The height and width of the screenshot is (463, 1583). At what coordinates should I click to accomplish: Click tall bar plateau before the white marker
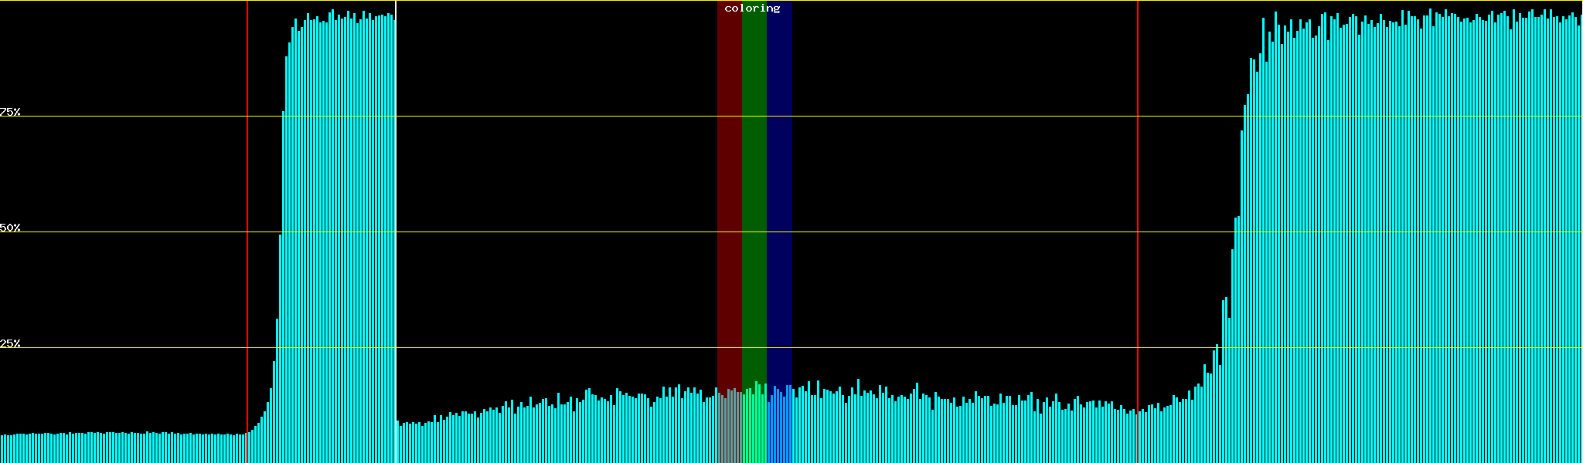point(340,231)
